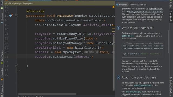Open the ValueEventListener link
Image resolution: width=173 pixels, height=97 pixels.
[143, 85]
